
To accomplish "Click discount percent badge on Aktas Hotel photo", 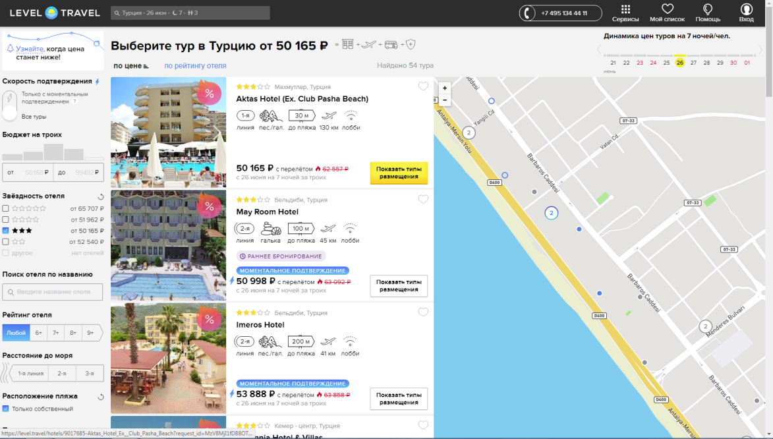I will (x=210, y=93).
